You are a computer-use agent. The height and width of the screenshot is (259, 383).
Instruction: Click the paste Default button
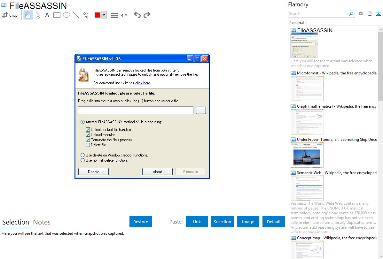point(274,222)
